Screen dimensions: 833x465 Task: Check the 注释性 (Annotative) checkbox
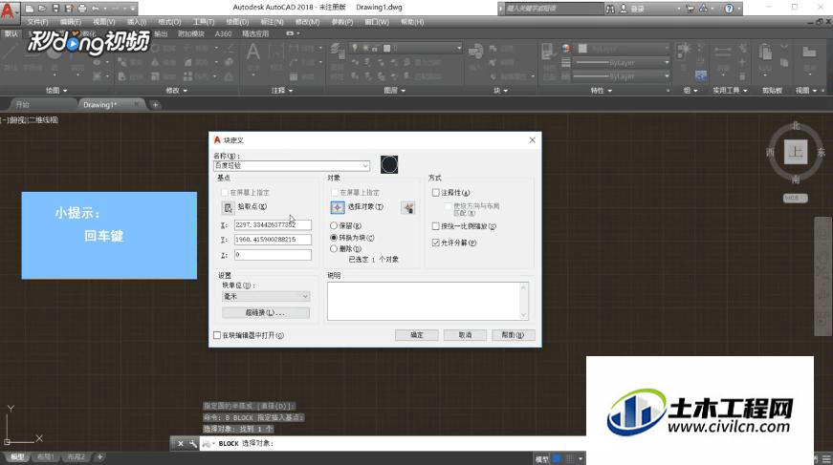435,193
